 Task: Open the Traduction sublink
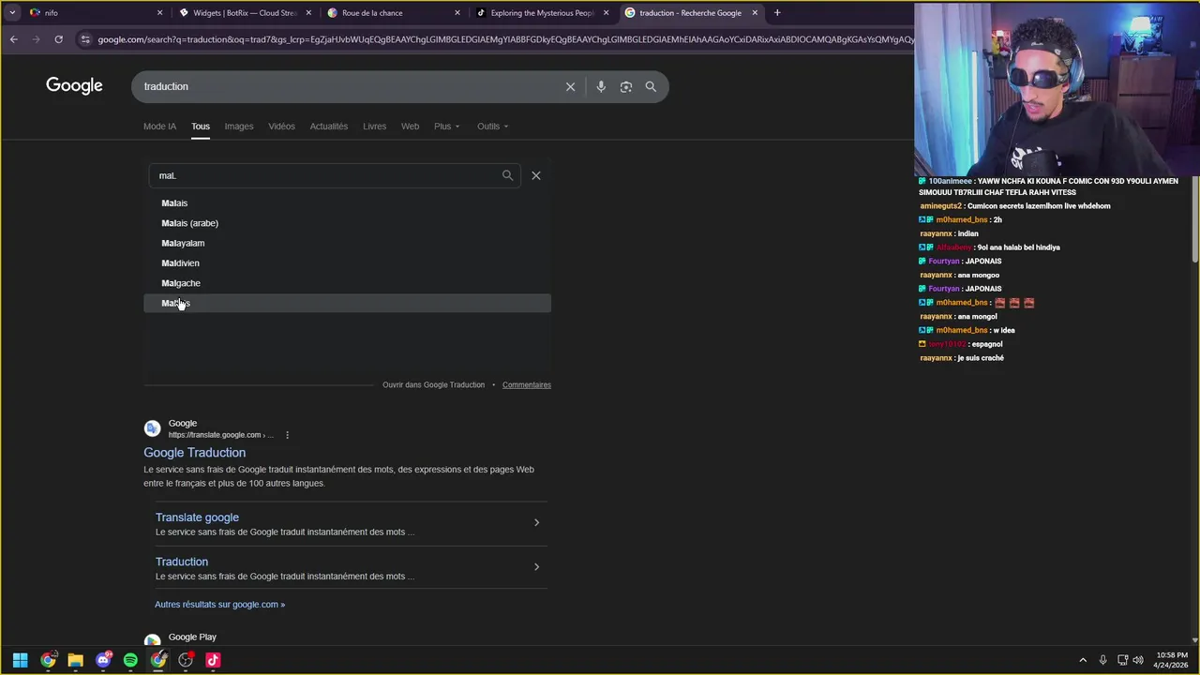(182, 562)
